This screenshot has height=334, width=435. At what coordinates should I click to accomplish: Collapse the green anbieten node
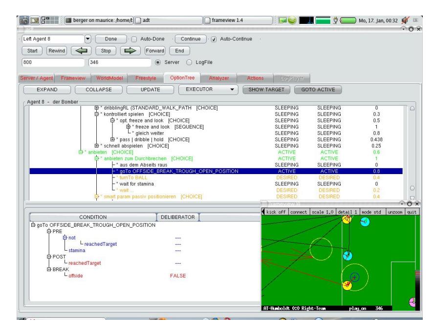(x=81, y=152)
